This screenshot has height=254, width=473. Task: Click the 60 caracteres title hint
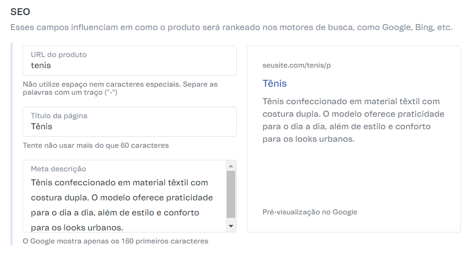pos(96,145)
